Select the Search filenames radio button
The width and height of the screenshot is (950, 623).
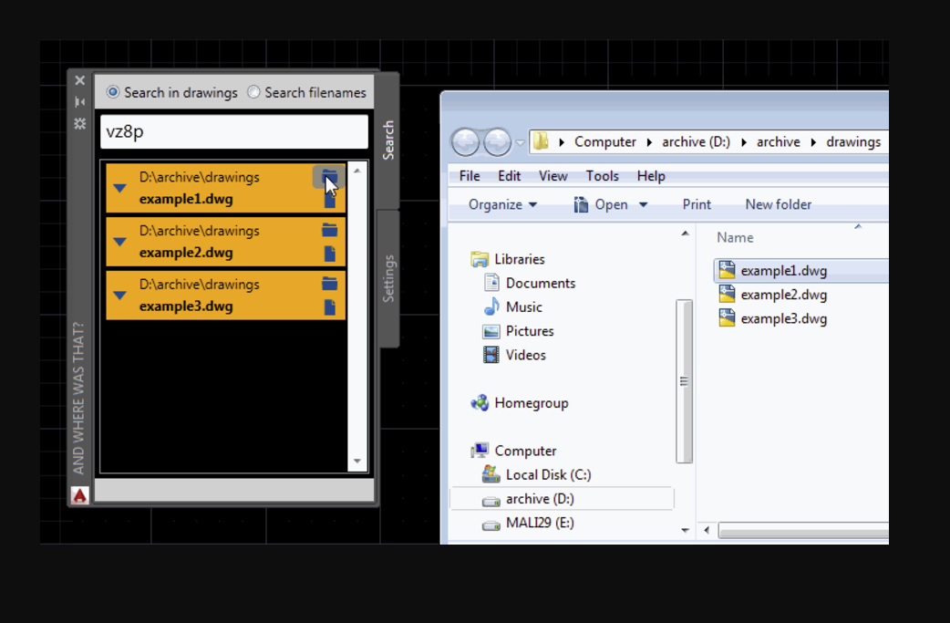pyautogui.click(x=253, y=92)
